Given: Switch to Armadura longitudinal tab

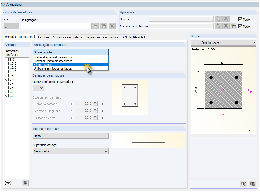Looking at the screenshot, I should click(20, 37).
